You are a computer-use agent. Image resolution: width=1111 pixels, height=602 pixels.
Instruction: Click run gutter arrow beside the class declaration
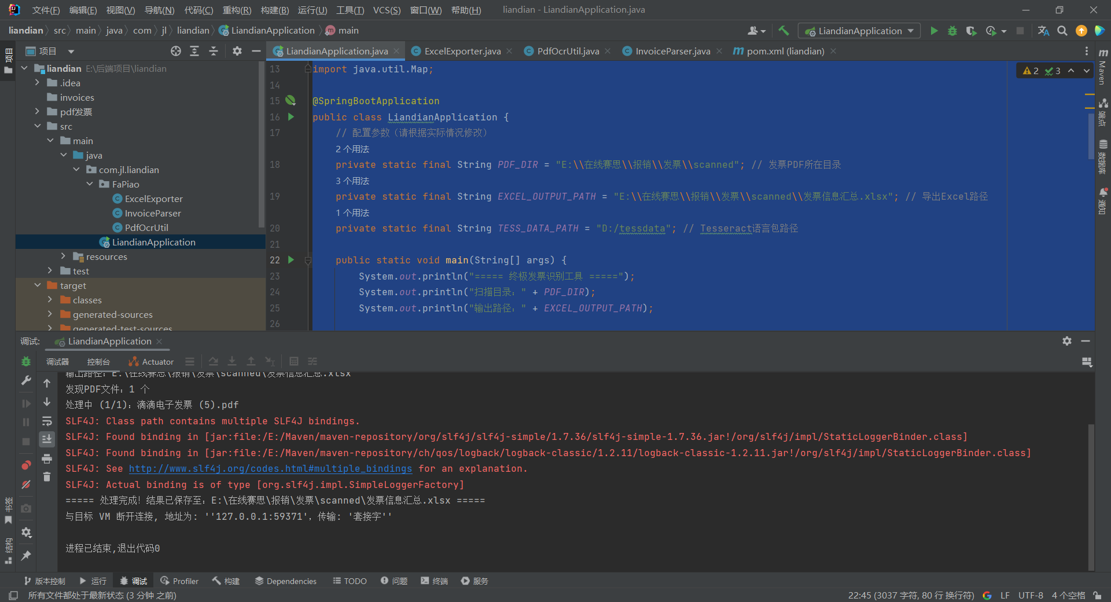291,117
